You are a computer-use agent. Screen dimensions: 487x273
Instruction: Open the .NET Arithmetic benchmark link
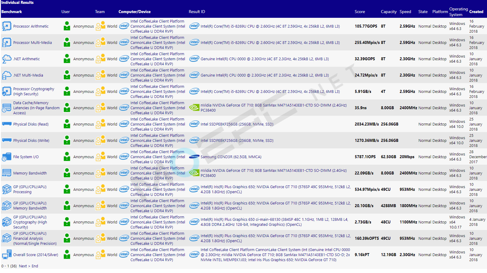pyautogui.click(x=26, y=59)
